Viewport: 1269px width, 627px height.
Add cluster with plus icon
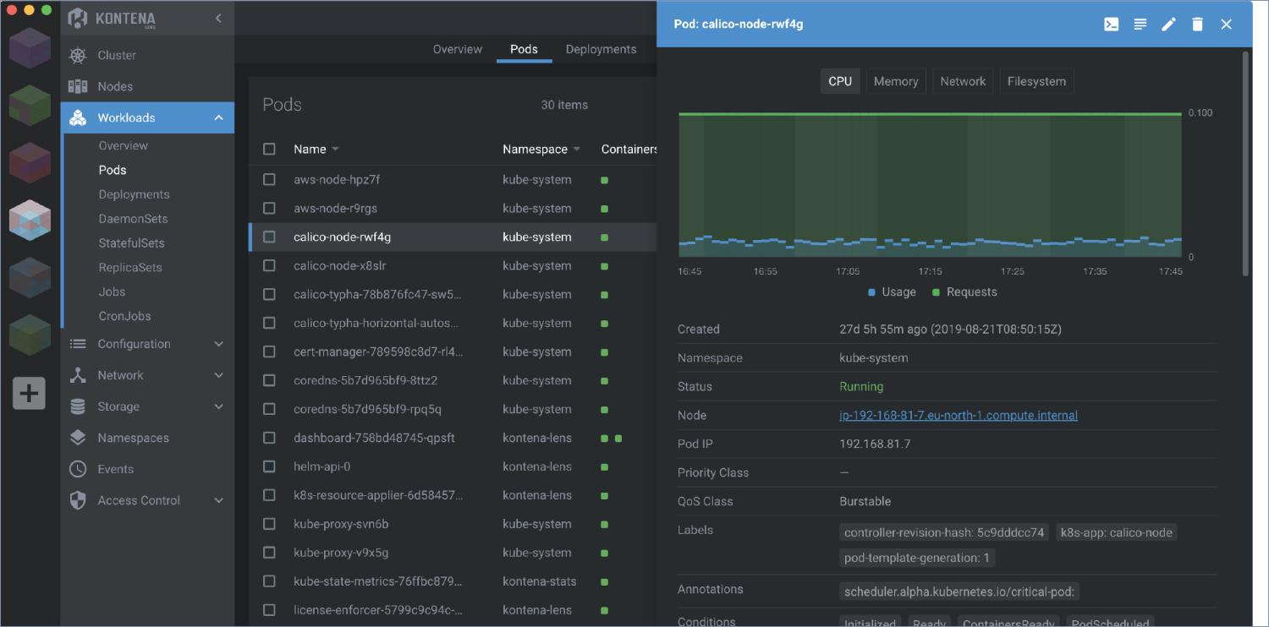[29, 394]
